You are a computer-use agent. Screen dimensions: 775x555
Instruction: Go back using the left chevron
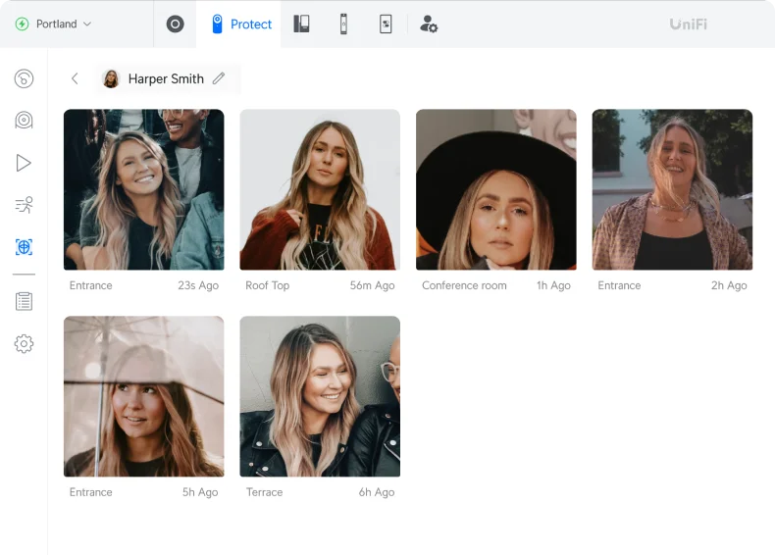point(75,78)
